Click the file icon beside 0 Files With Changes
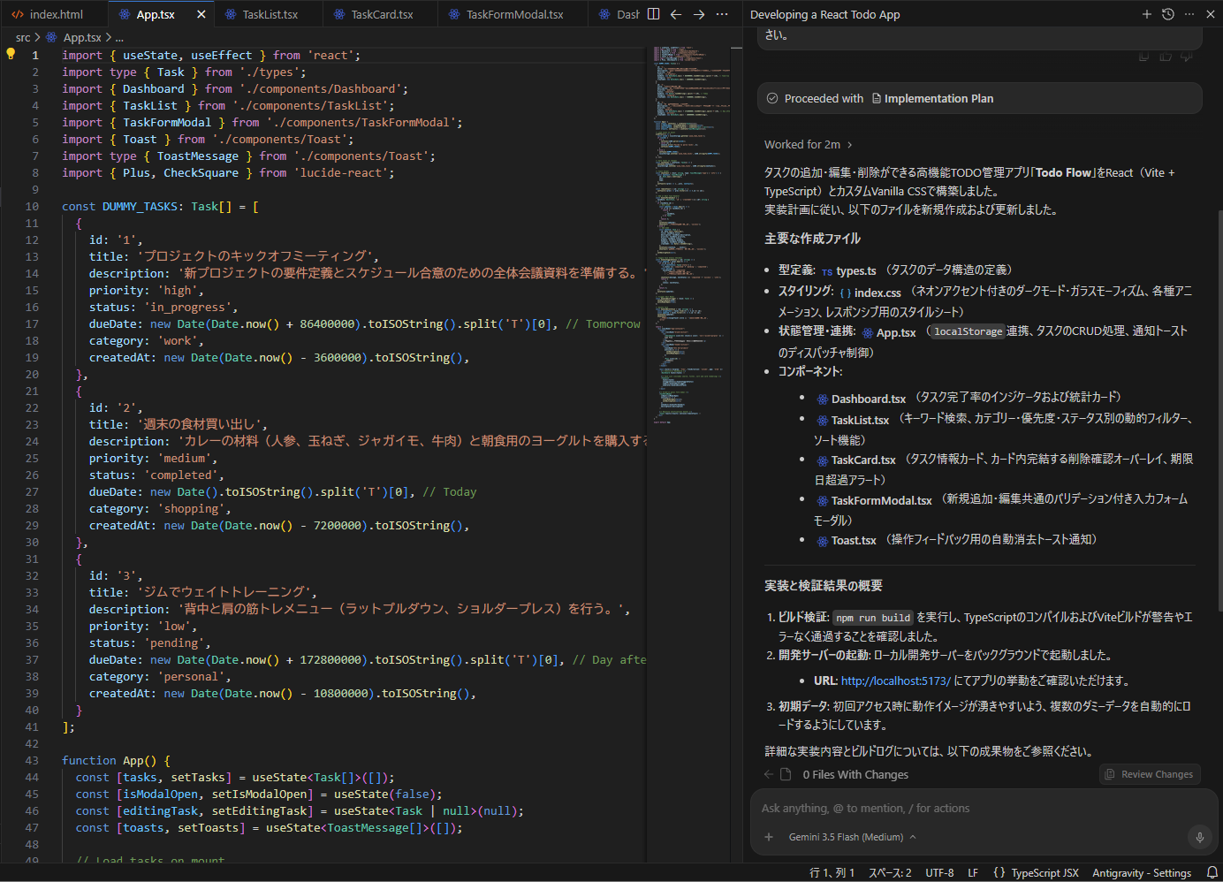Image resolution: width=1223 pixels, height=882 pixels. (785, 774)
